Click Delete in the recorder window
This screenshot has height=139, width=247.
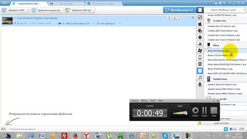click(x=195, y=112)
